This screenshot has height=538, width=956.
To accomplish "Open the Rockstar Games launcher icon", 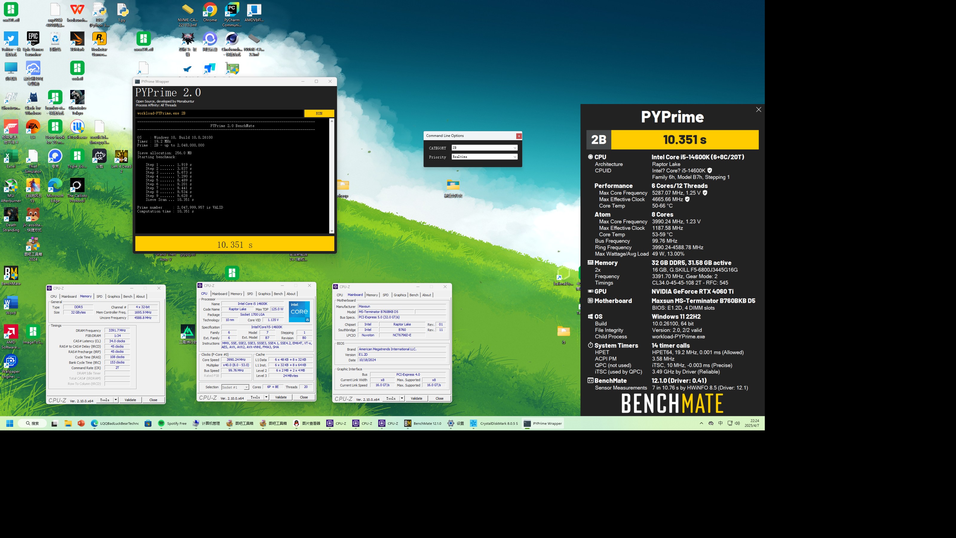I will (x=99, y=44).
